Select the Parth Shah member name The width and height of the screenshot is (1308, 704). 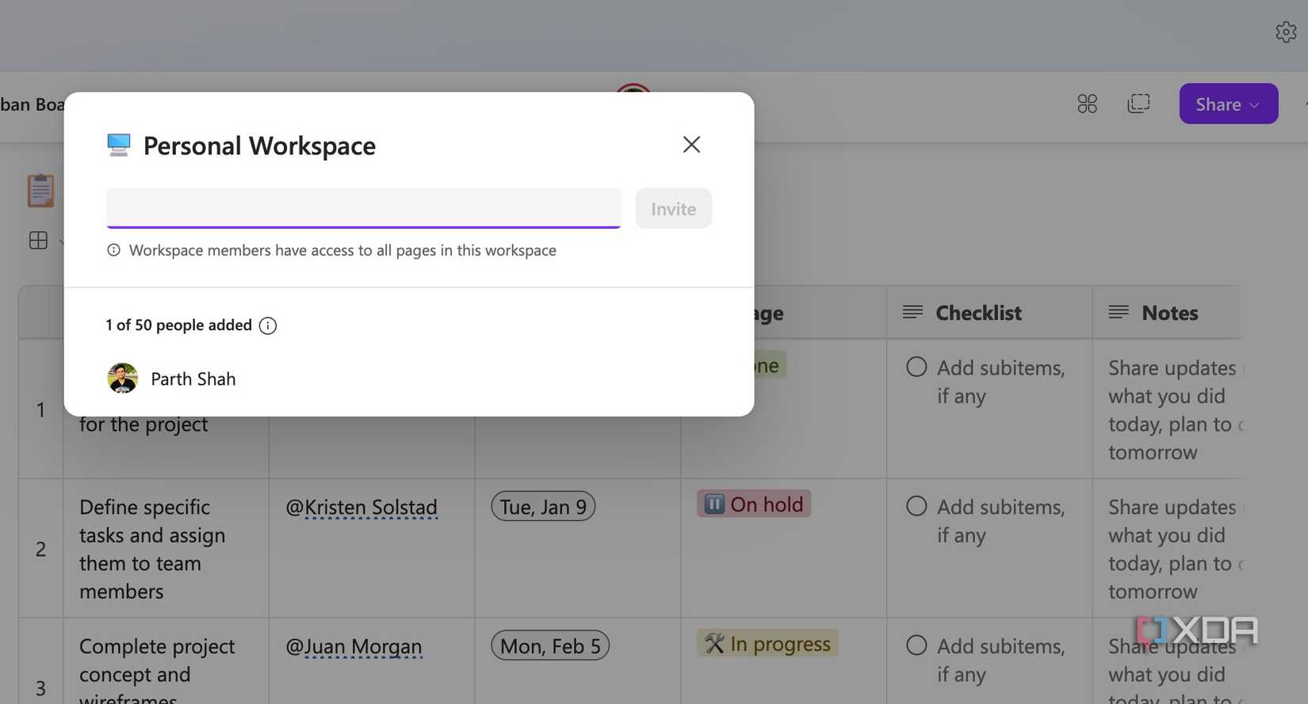coord(193,379)
